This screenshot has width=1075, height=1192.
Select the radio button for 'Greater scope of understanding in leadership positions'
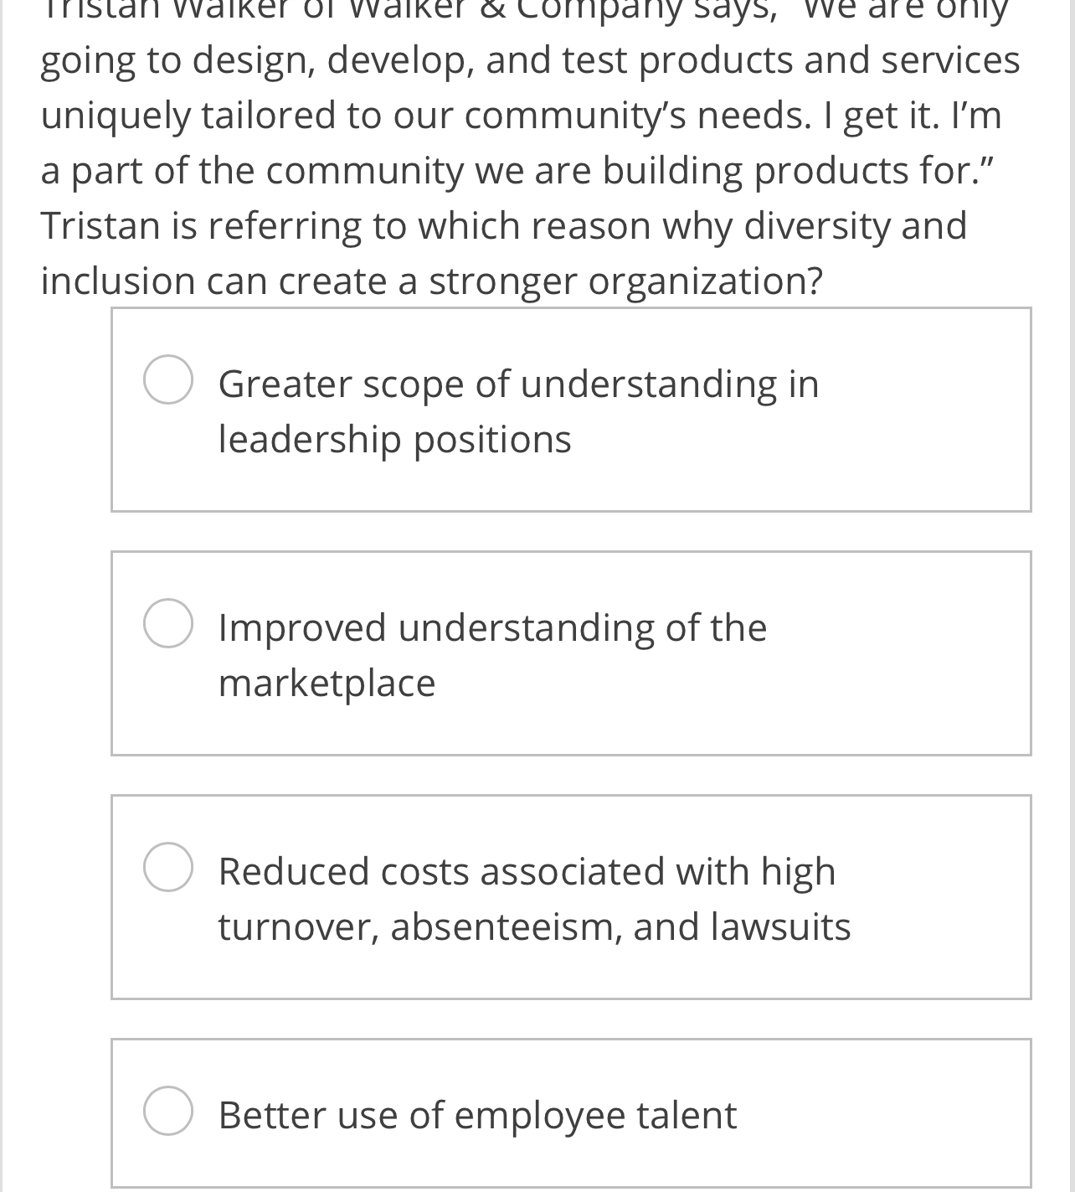168,382
